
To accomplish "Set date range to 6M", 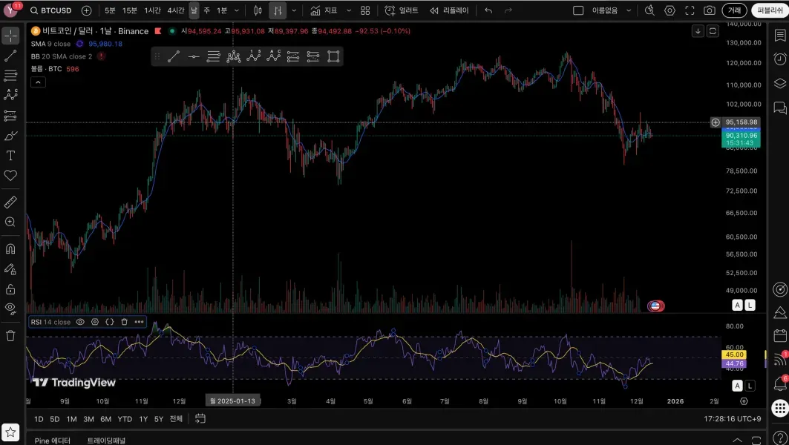I will 105,419.
